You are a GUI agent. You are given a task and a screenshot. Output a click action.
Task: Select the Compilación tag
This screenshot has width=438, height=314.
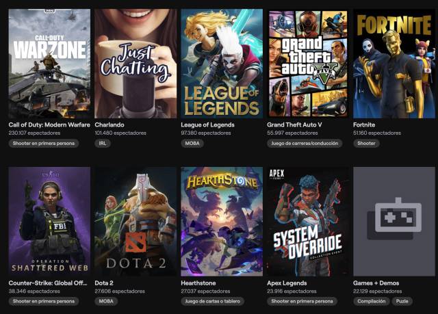(x=371, y=301)
